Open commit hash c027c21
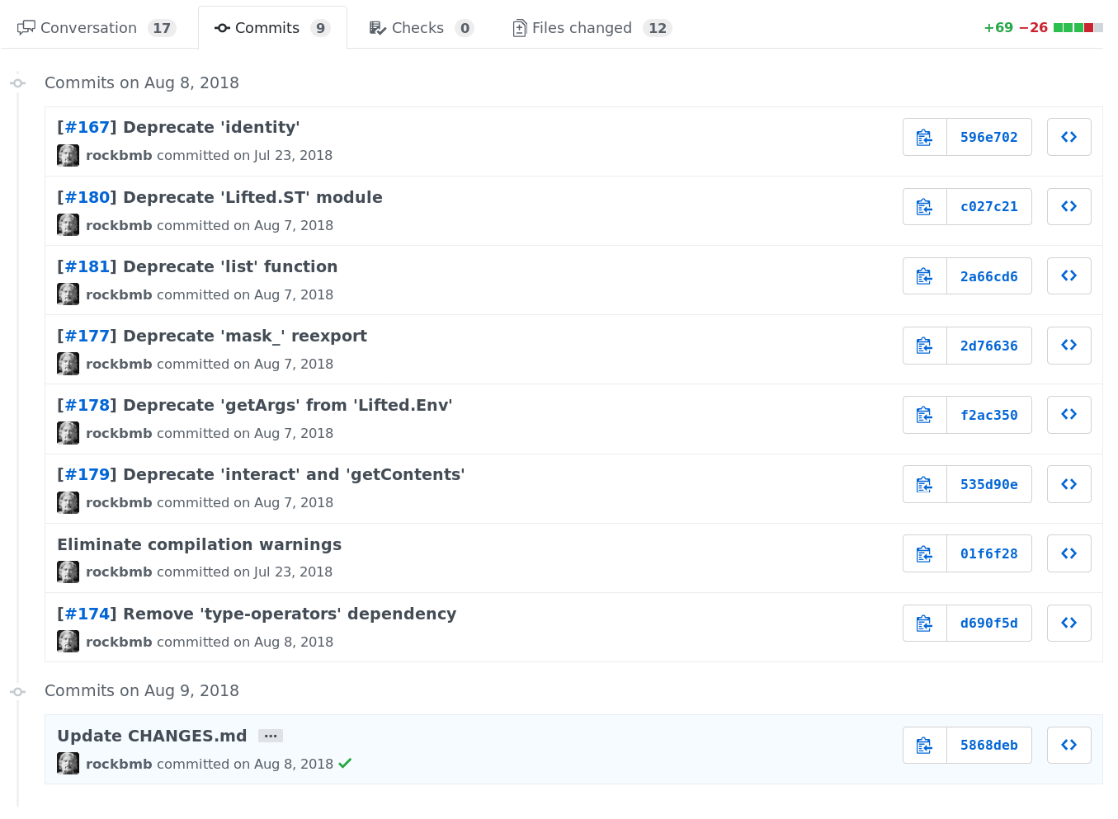 coord(989,206)
